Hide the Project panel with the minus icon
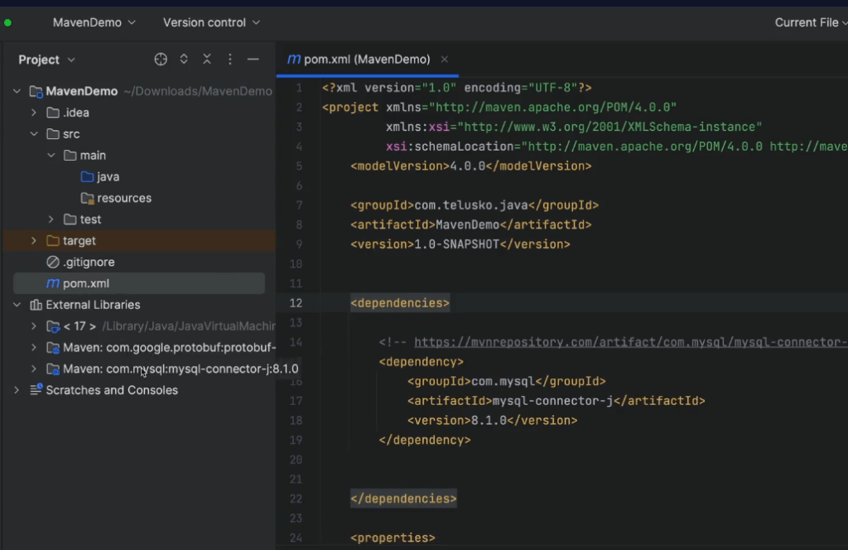848x550 pixels. tap(253, 60)
